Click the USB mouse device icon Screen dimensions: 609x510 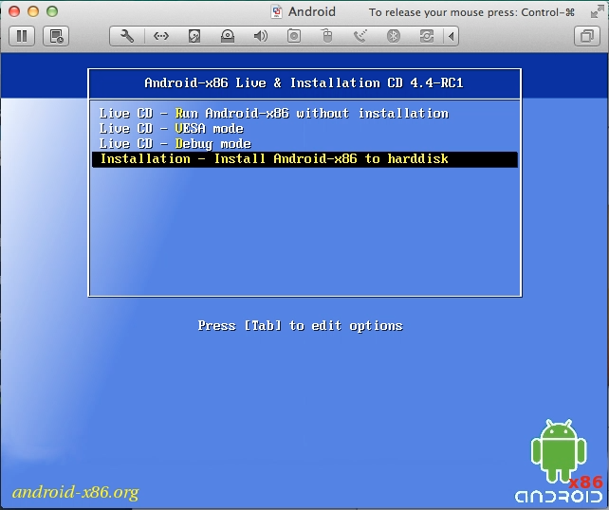pyautogui.click(x=327, y=36)
